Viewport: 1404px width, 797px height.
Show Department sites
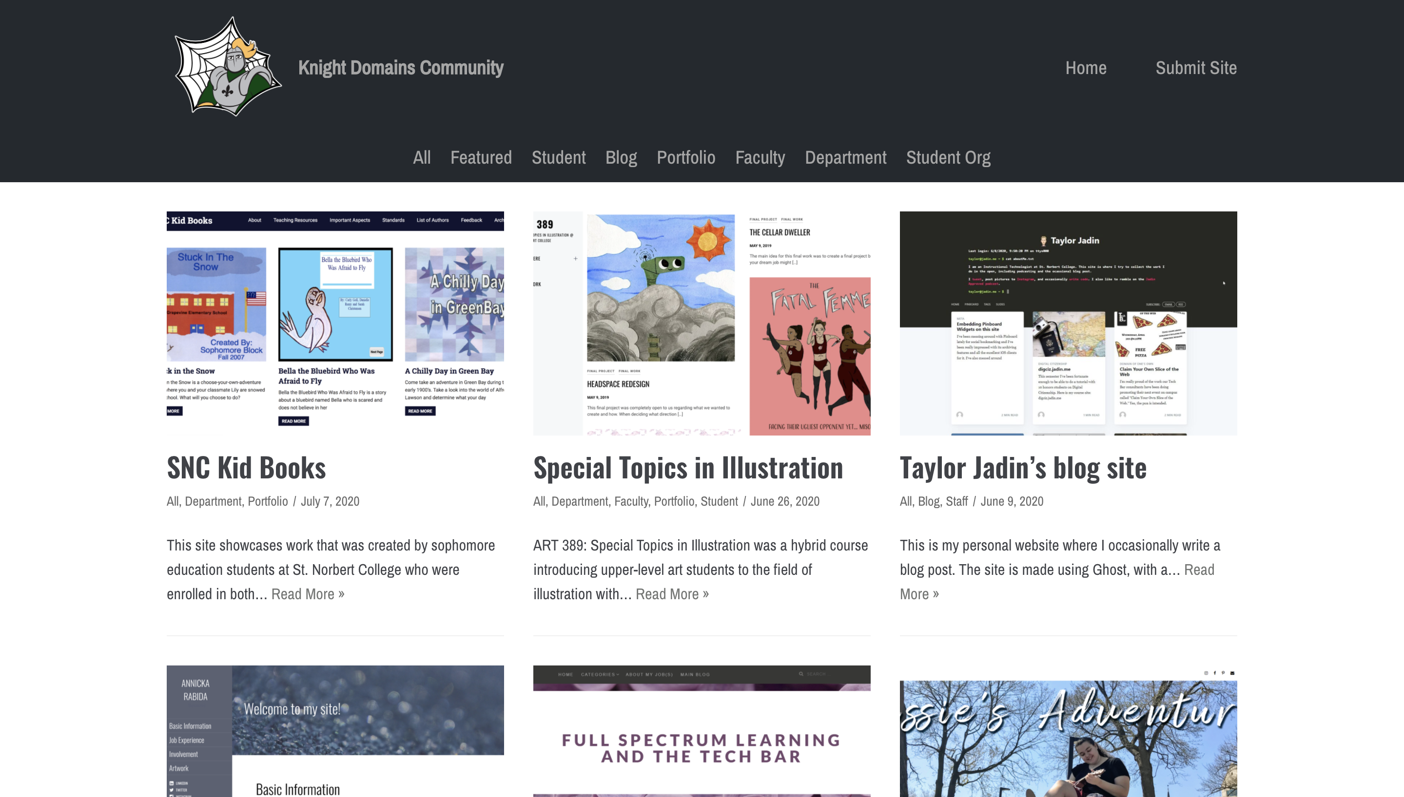pyautogui.click(x=845, y=158)
